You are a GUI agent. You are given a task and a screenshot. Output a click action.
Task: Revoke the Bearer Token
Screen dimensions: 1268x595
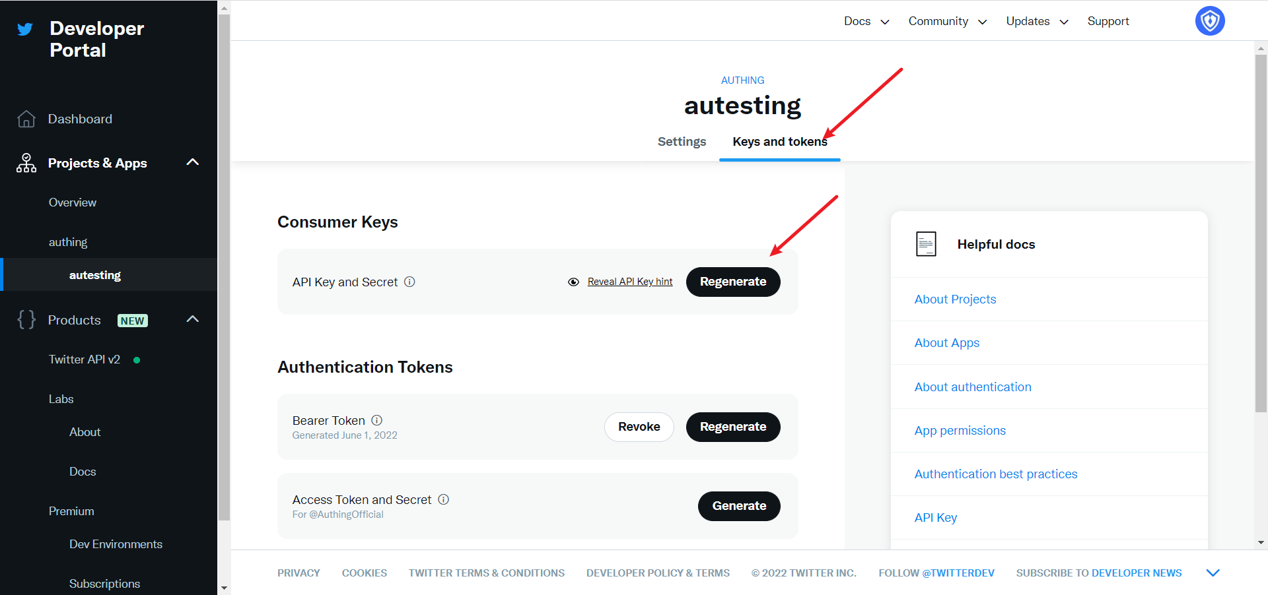(639, 427)
